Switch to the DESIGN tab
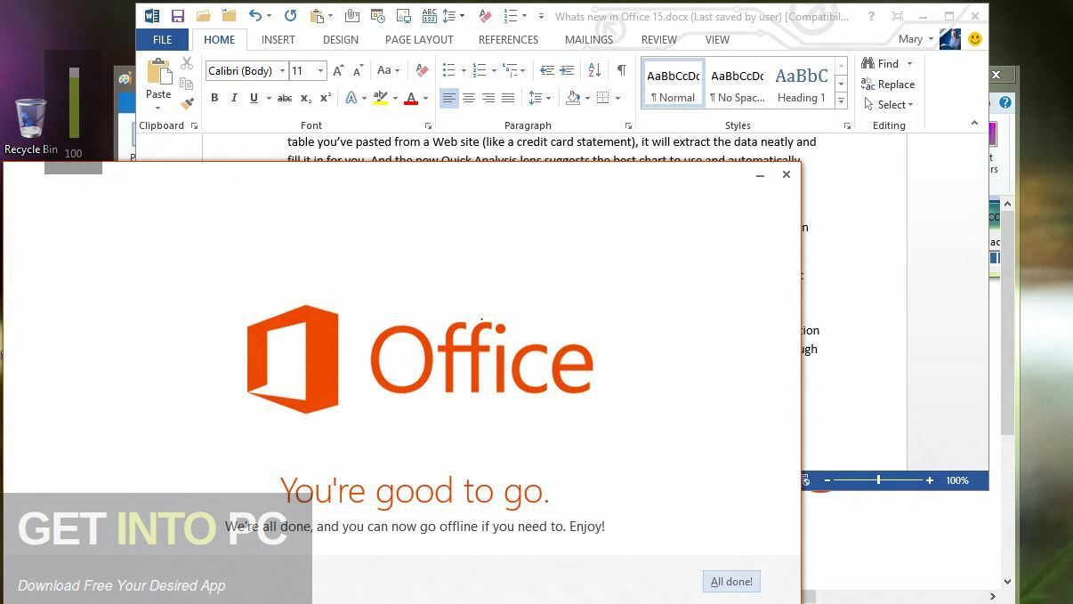Image resolution: width=1073 pixels, height=604 pixels. [x=341, y=40]
